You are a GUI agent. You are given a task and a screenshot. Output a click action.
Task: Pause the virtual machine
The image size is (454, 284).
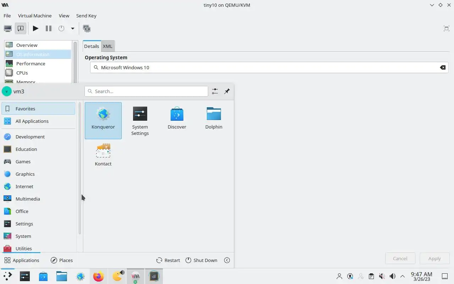pyautogui.click(x=49, y=28)
